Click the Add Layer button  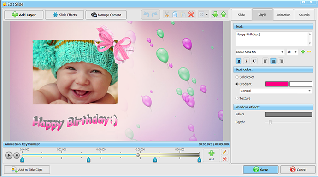click(24, 15)
